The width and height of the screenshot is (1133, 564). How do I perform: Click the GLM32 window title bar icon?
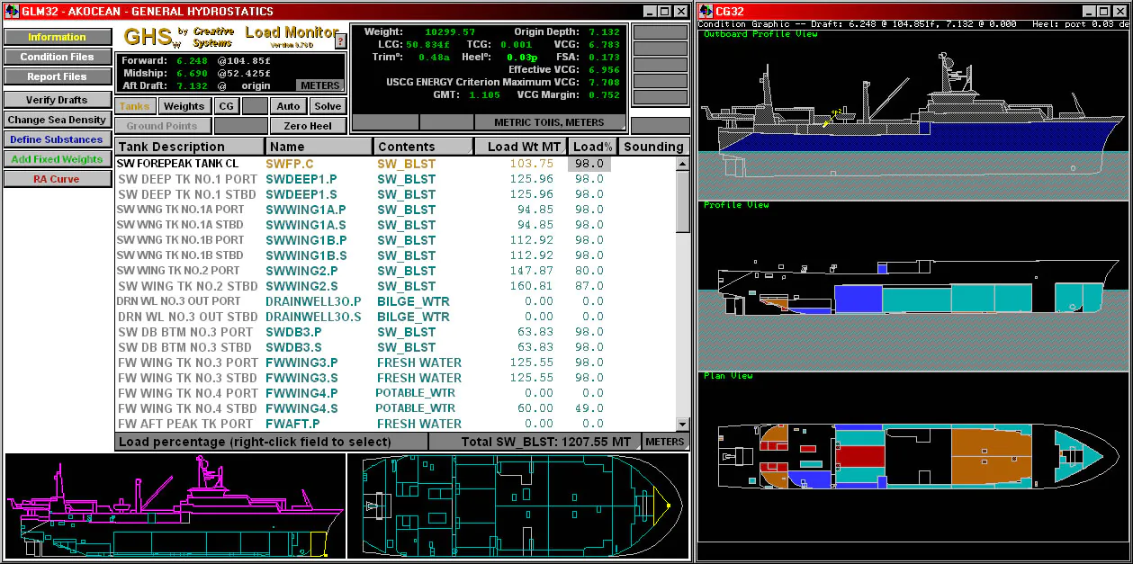tap(13, 11)
